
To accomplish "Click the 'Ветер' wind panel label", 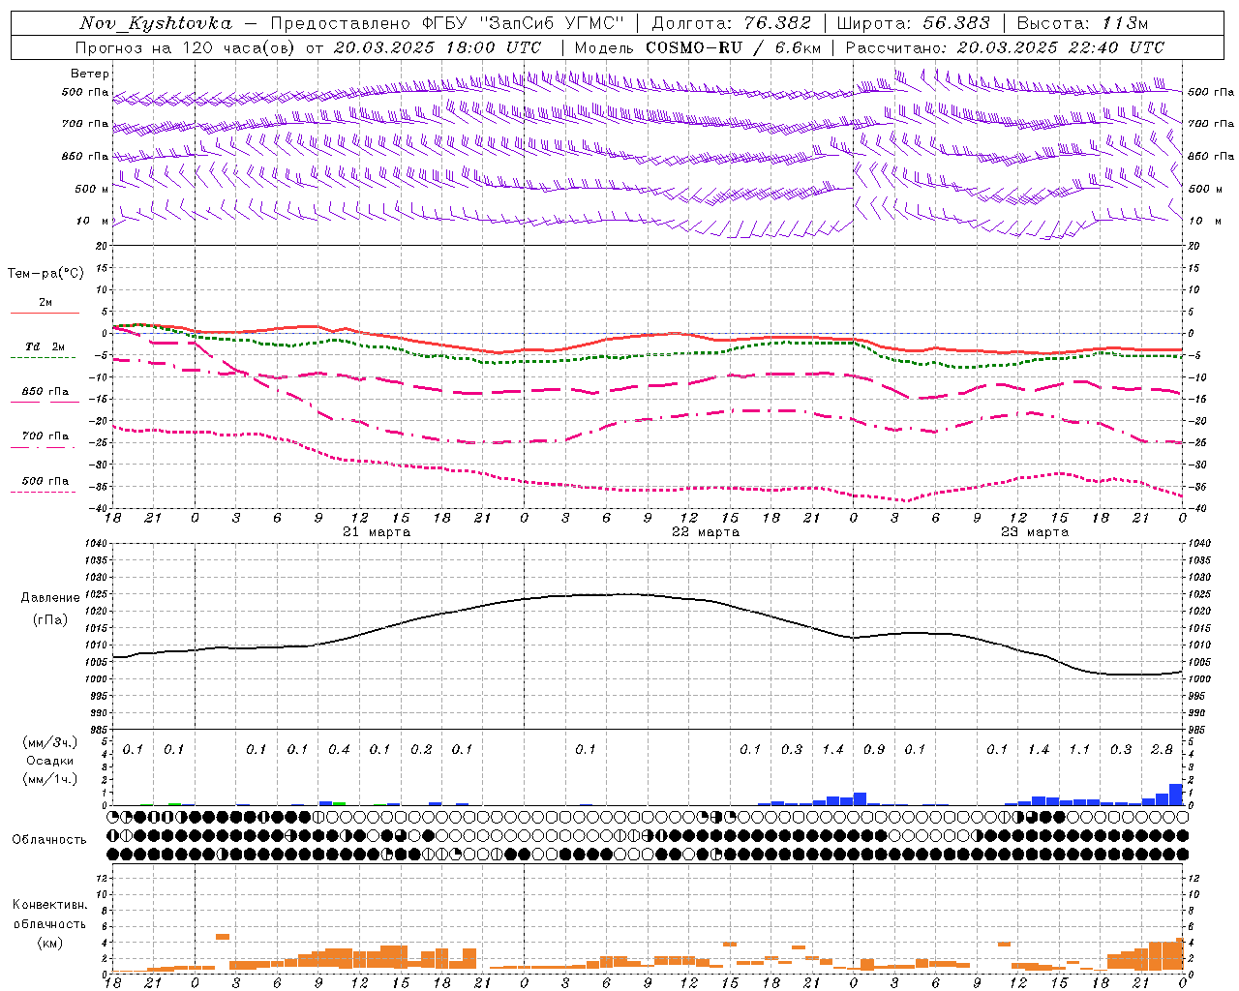I will (90, 74).
